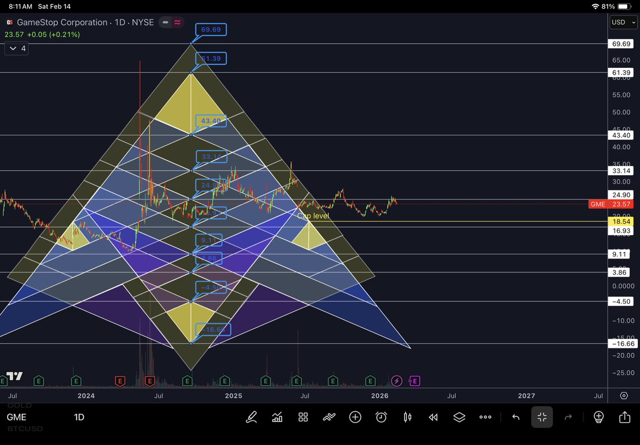Image resolution: width=640 pixels, height=445 pixels.
Task: Tap the 61.39 price axis label
Action: [x=621, y=73]
